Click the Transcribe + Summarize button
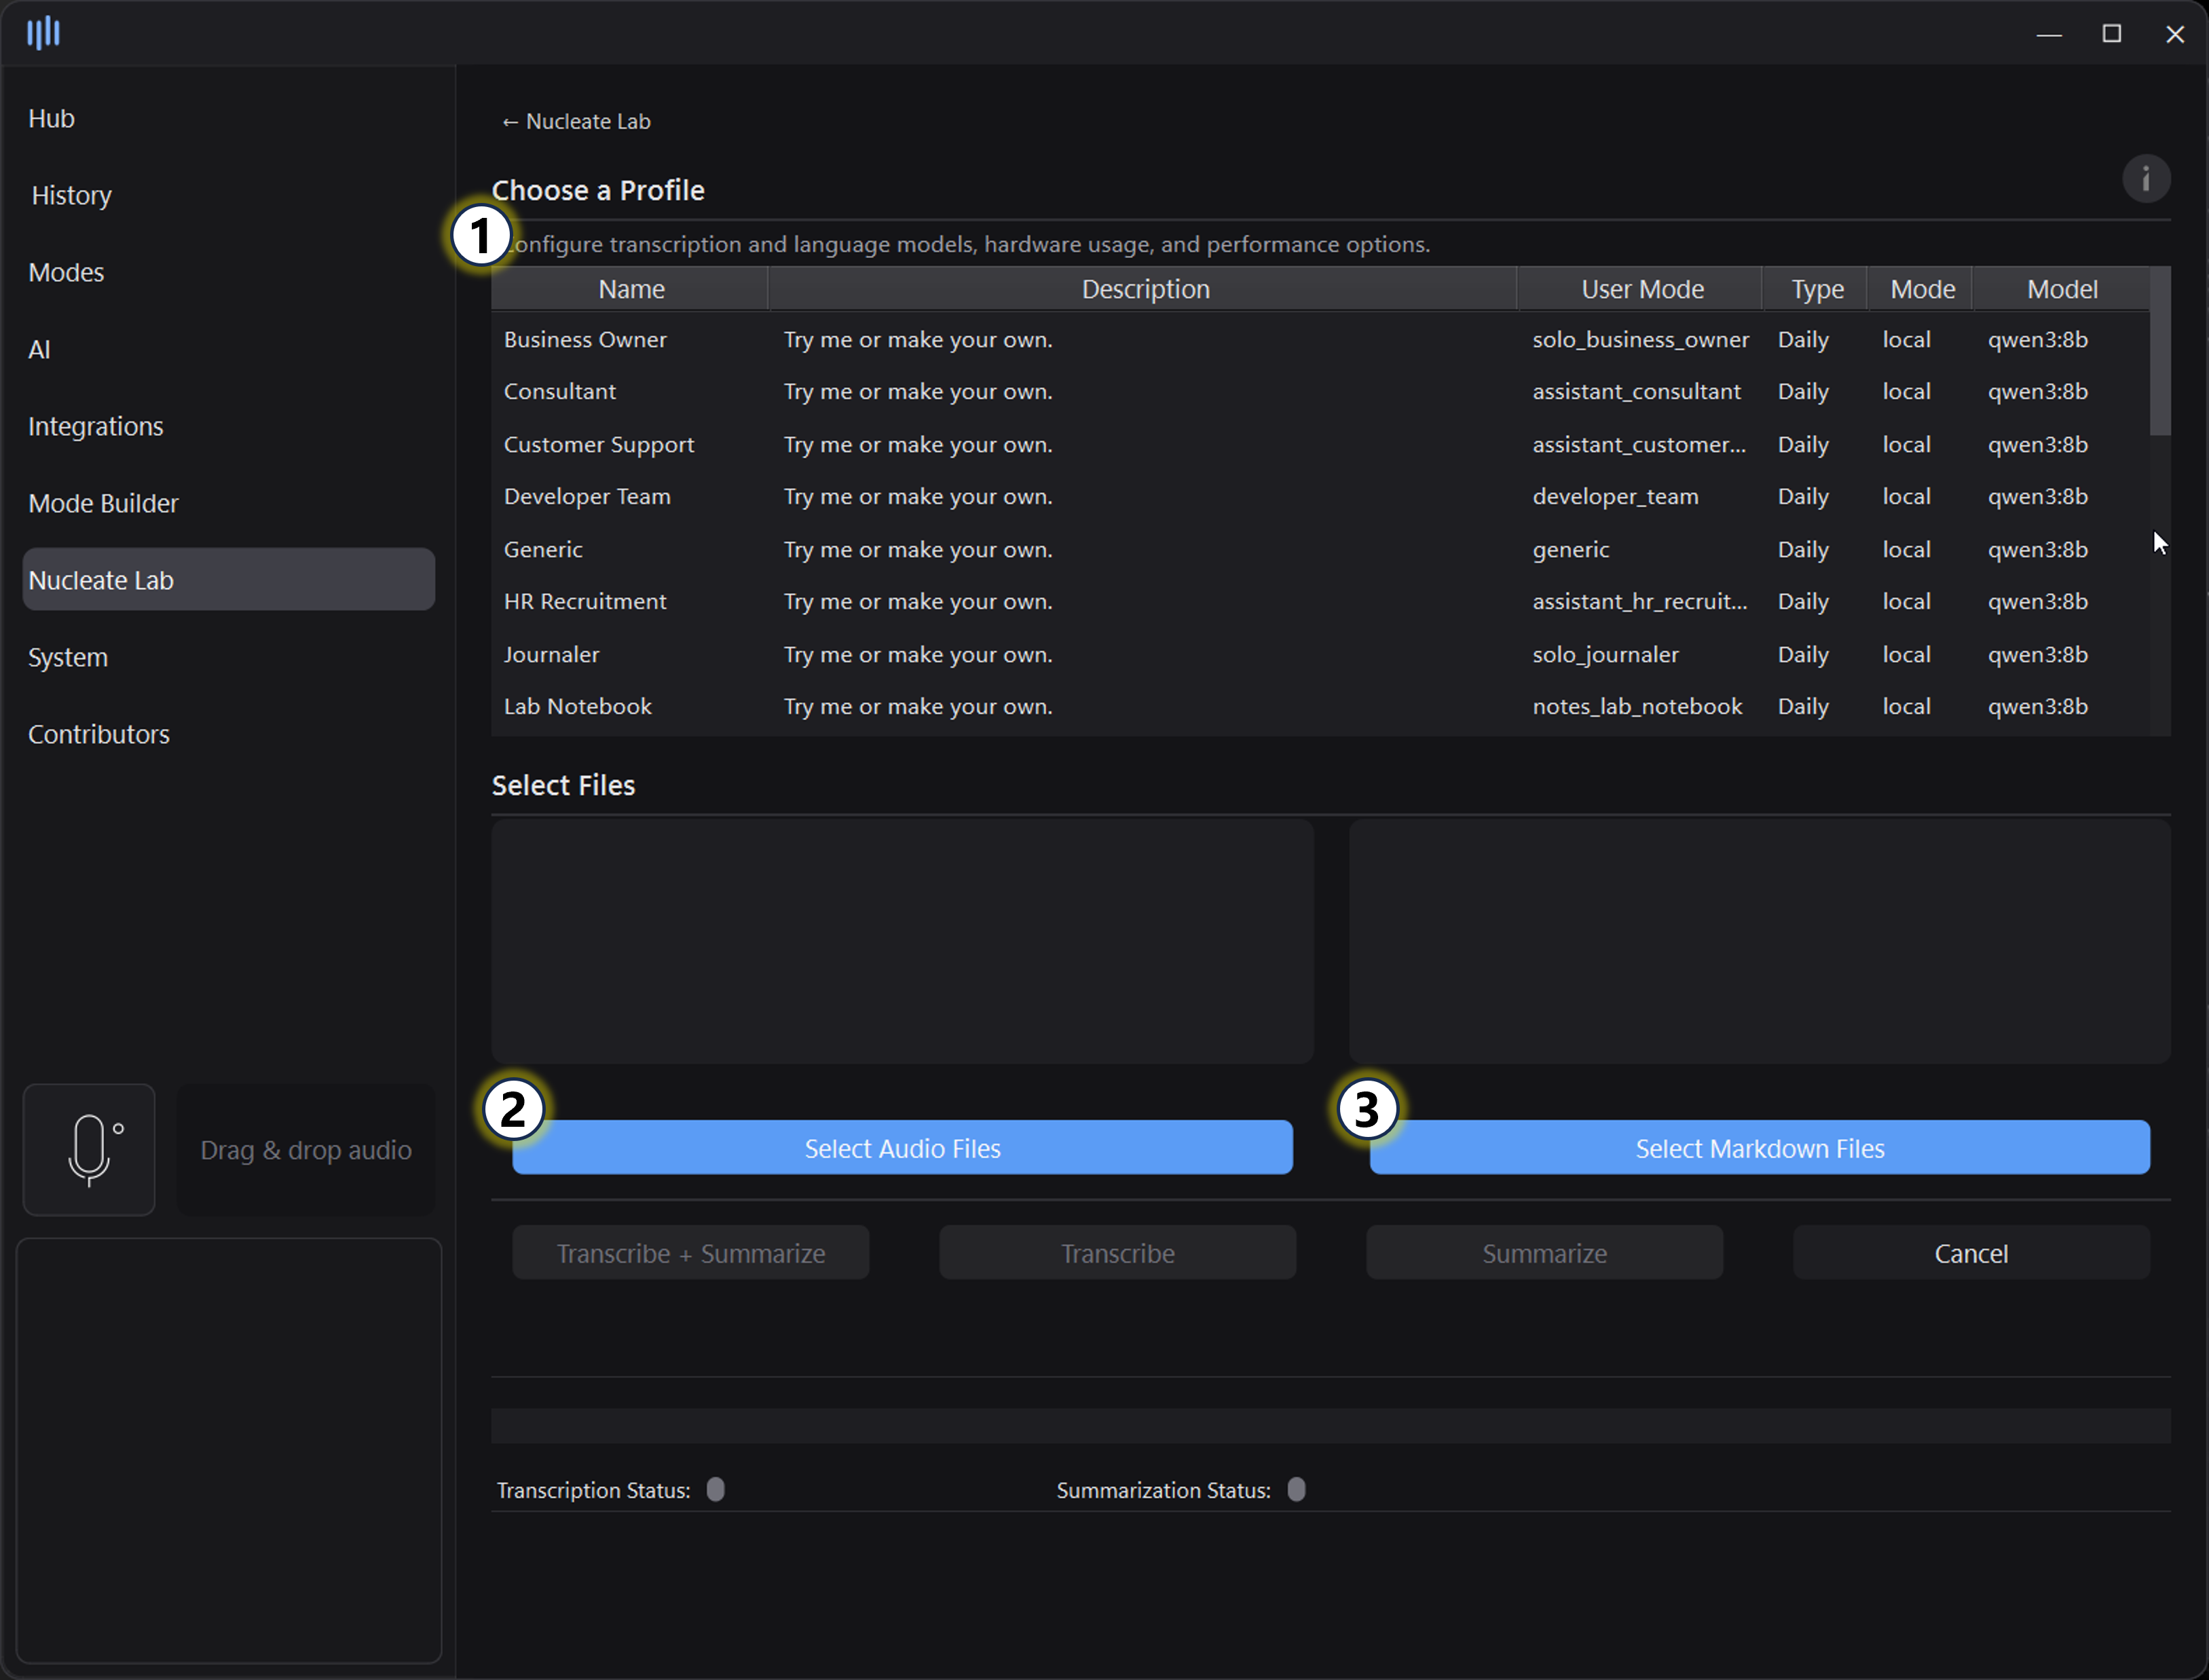Viewport: 2209px width, 1680px height. point(691,1253)
